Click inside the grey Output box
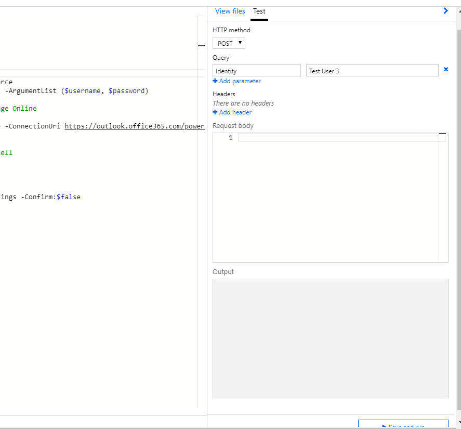This screenshot has width=461, height=429. [x=330, y=338]
